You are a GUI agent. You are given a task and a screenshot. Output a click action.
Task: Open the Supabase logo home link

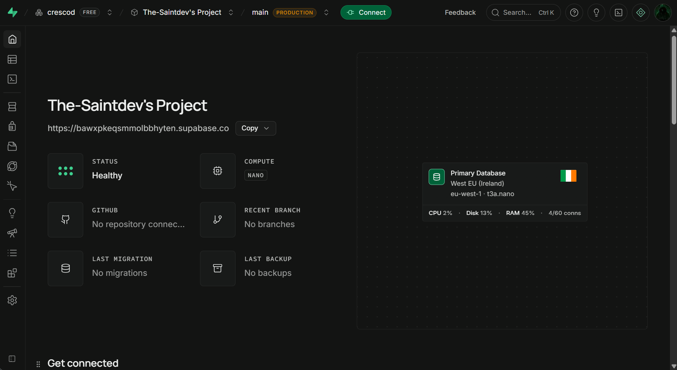13,12
